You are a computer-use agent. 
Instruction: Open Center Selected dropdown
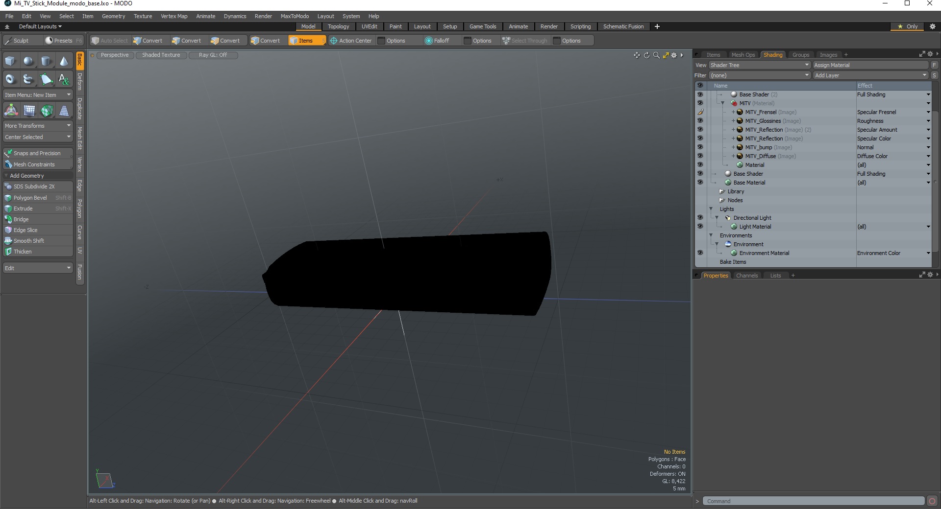click(x=38, y=137)
